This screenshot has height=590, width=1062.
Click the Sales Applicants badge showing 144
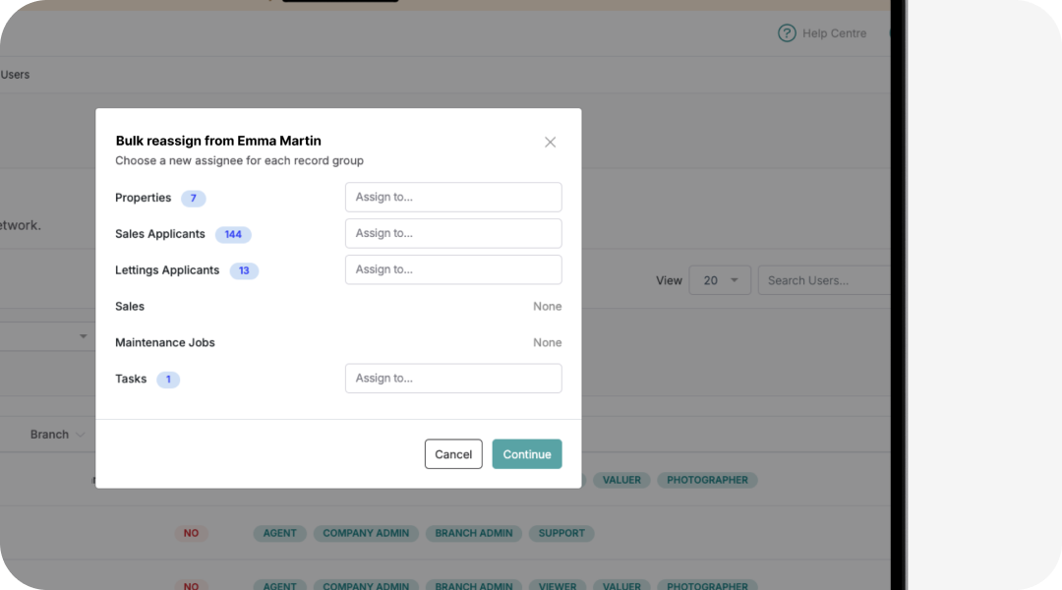click(x=233, y=234)
